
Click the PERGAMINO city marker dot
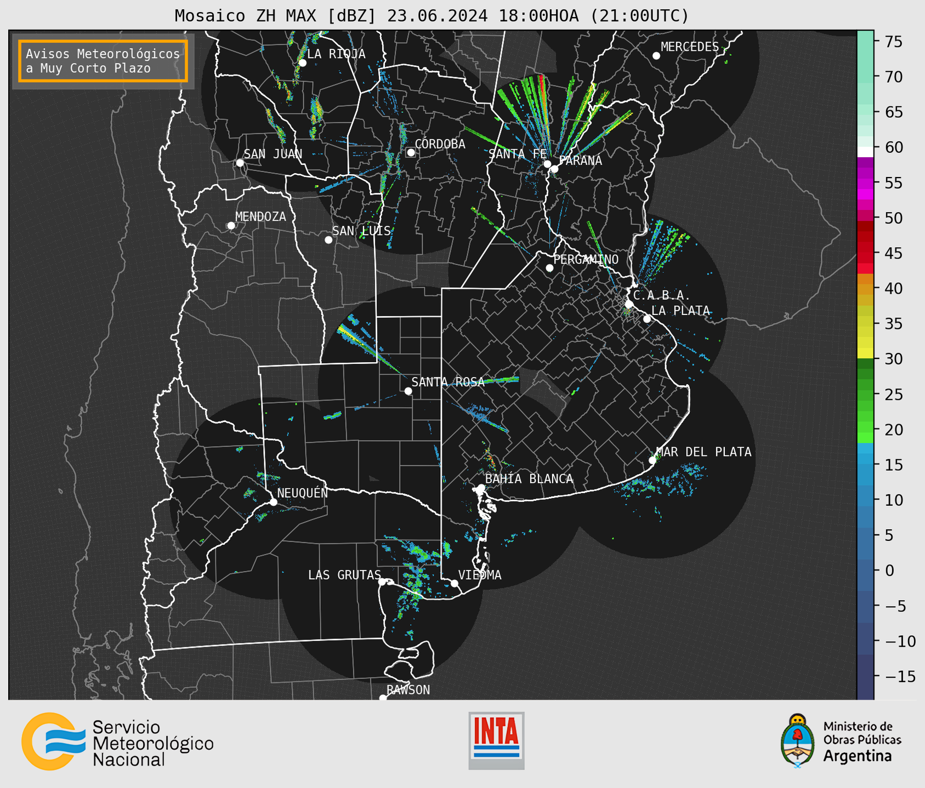click(x=549, y=268)
